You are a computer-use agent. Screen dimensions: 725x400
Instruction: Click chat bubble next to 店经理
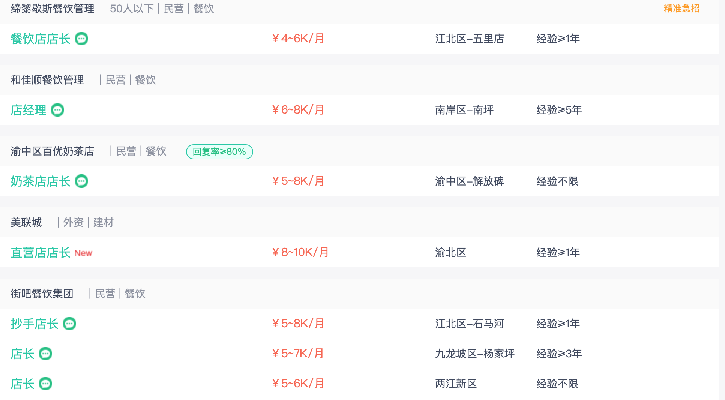click(57, 110)
